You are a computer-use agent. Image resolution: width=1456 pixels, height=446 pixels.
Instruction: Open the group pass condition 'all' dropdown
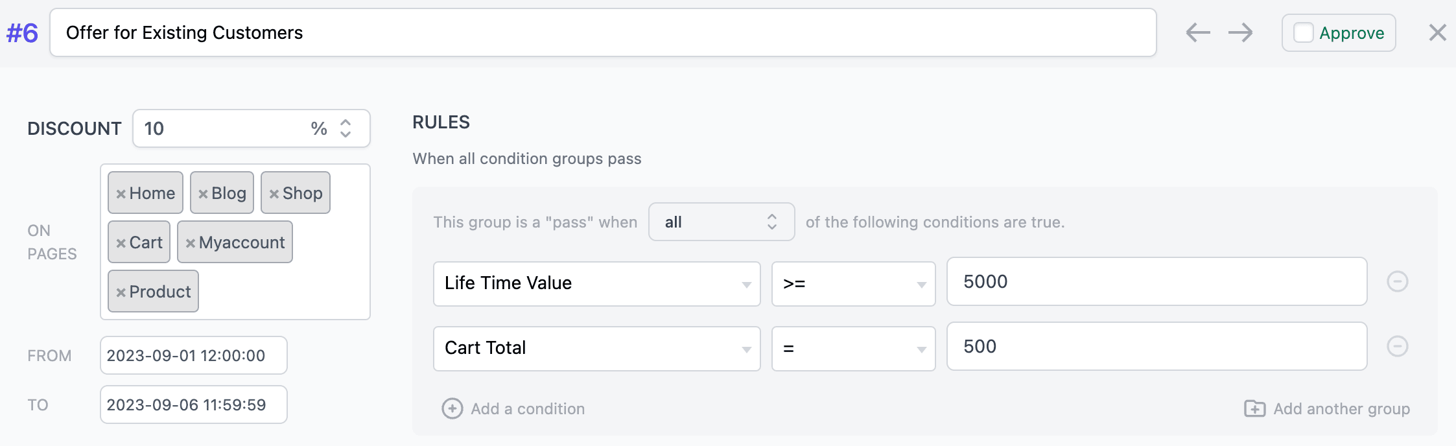721,222
